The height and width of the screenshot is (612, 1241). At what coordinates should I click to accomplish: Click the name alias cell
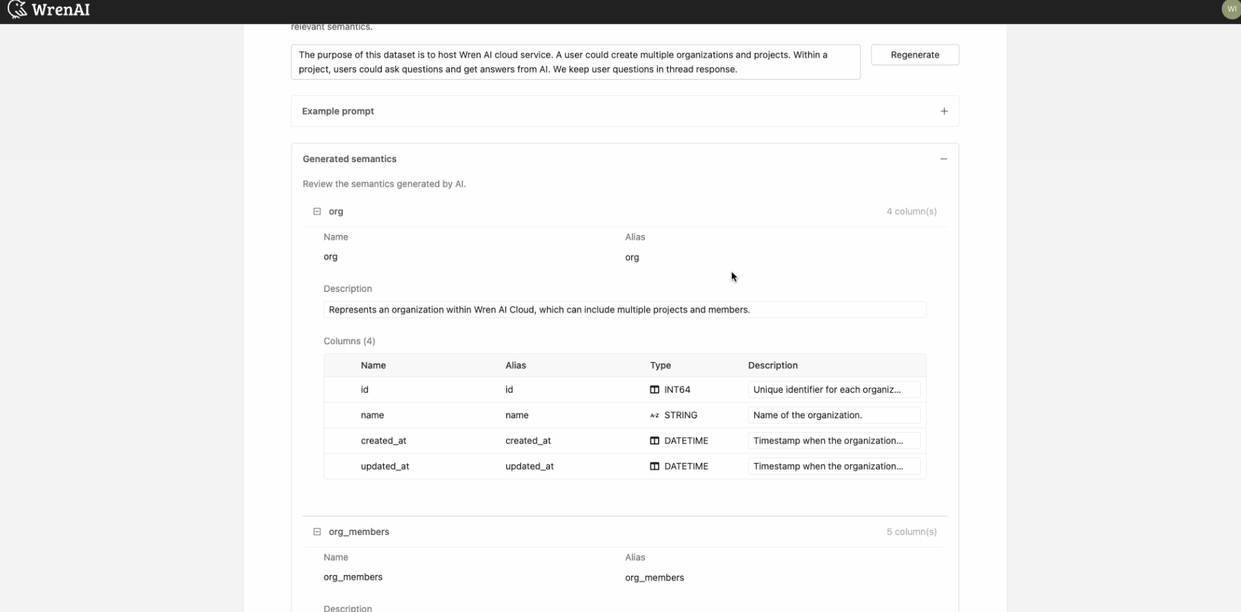coord(517,415)
